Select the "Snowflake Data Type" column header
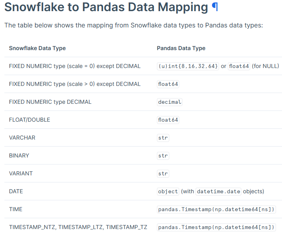 click(x=37, y=48)
